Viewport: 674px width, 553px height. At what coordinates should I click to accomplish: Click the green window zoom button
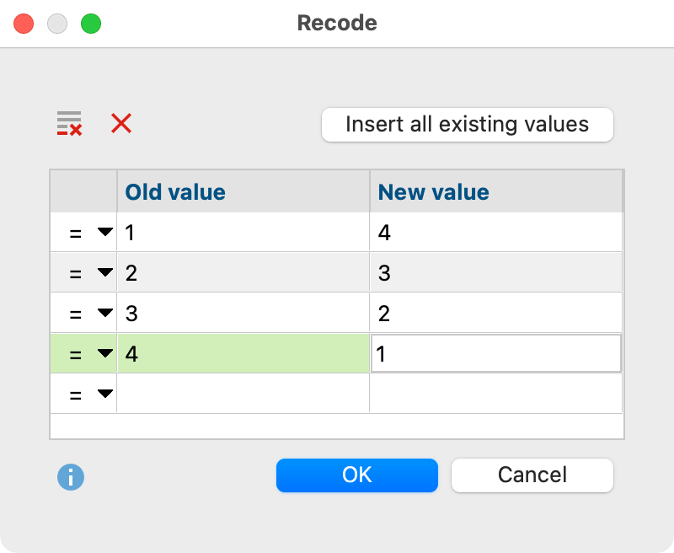click(x=90, y=24)
